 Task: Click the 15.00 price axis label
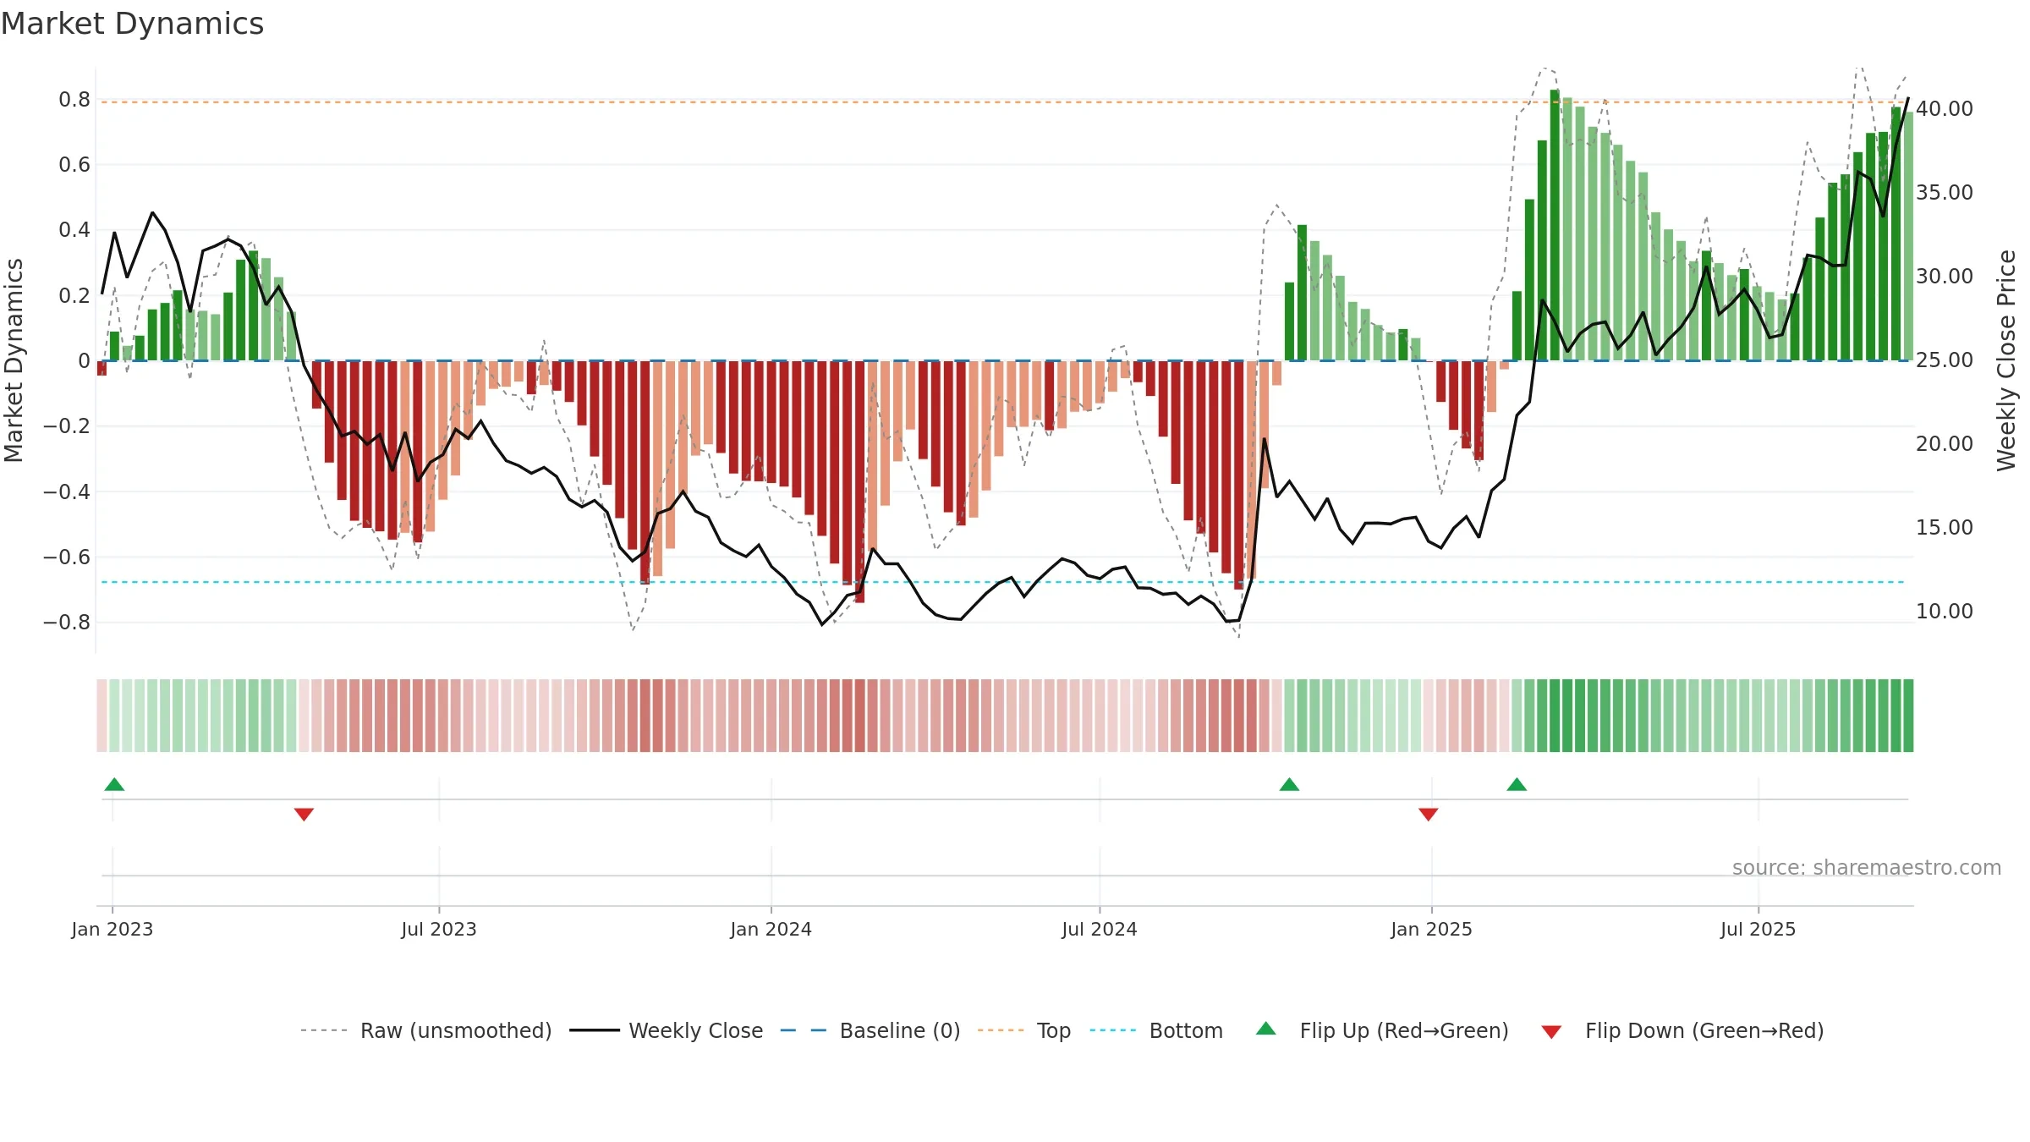1945,528
